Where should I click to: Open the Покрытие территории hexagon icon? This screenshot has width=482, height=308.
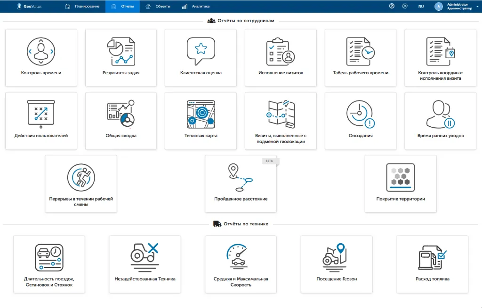[x=401, y=177]
